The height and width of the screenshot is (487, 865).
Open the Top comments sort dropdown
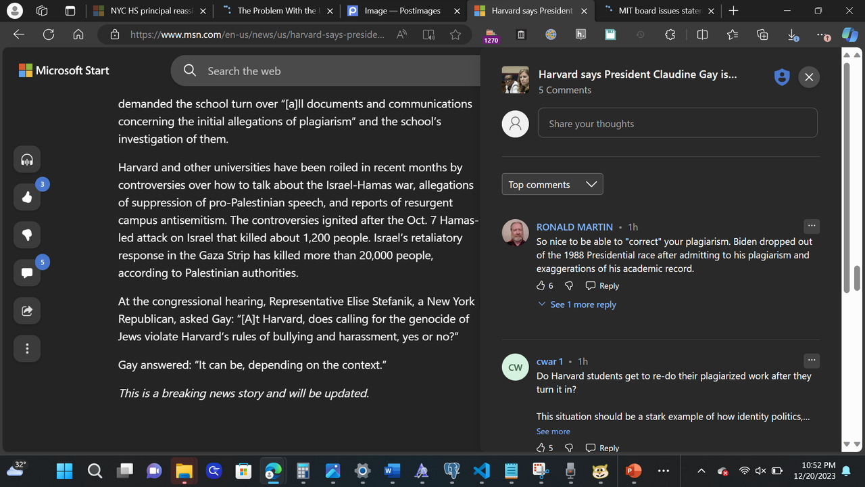pyautogui.click(x=552, y=185)
